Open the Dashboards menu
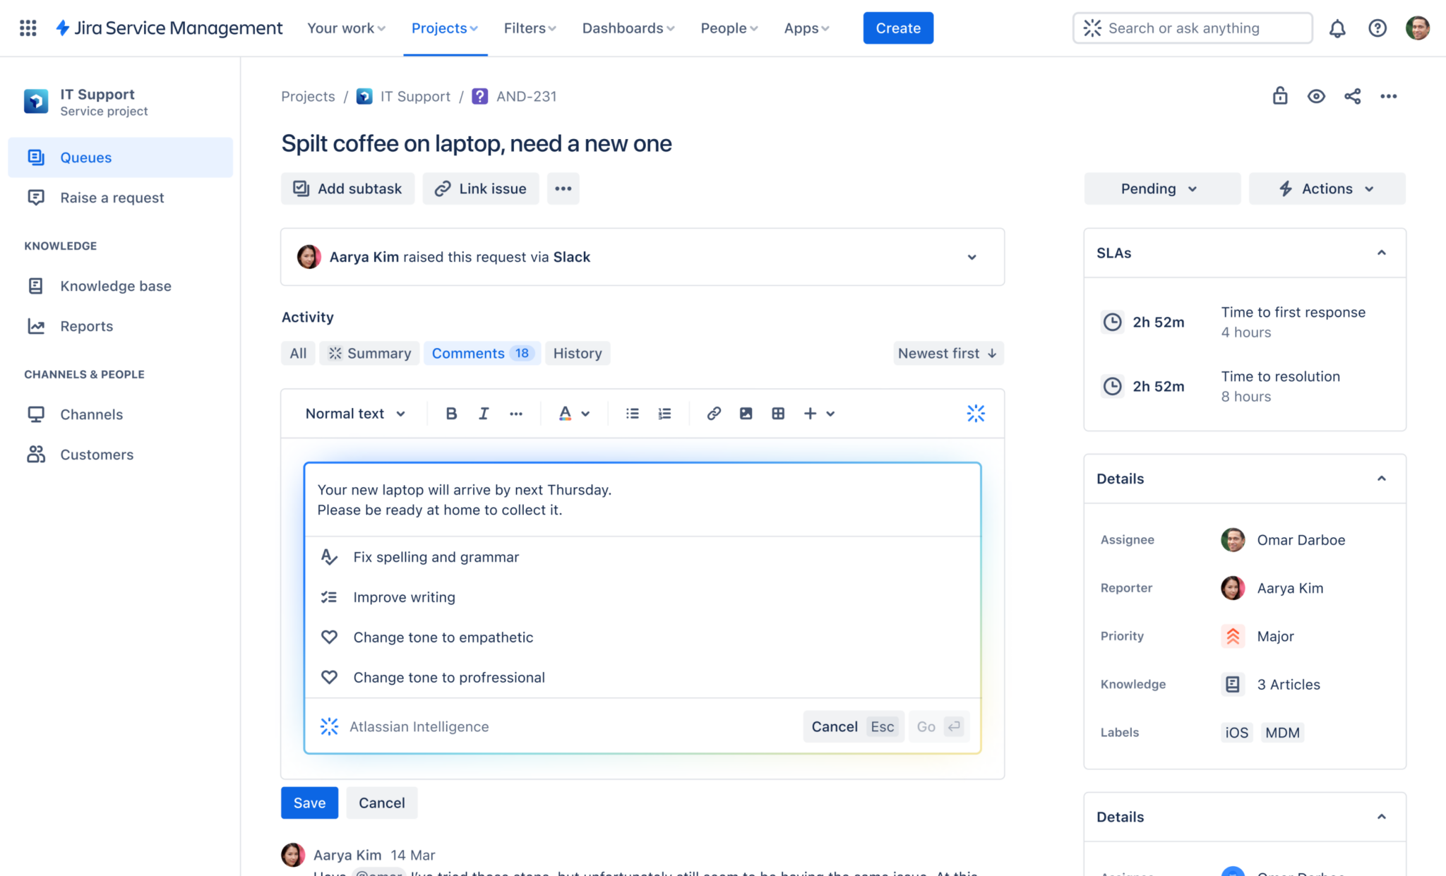This screenshot has width=1446, height=876. pos(628,28)
